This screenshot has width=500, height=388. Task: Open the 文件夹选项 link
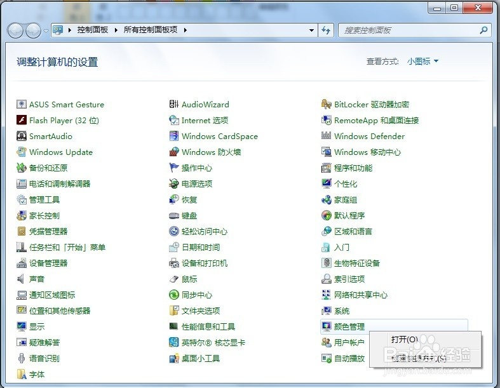coord(201,311)
